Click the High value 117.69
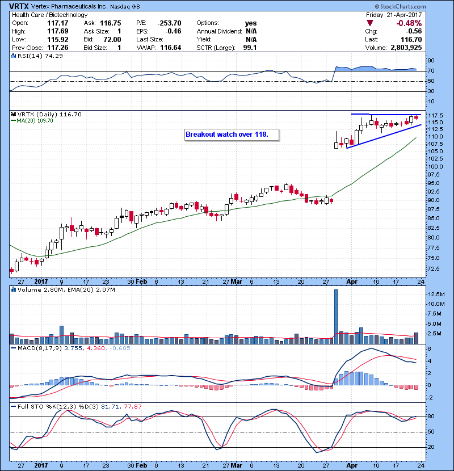This screenshot has width=454, height=471. (58, 31)
